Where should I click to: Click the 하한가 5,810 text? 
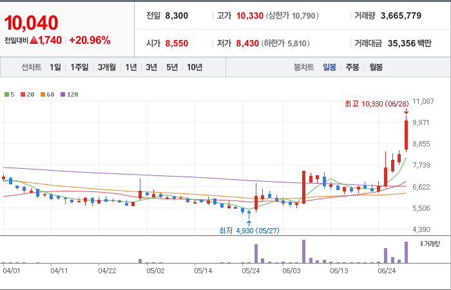coord(285,43)
